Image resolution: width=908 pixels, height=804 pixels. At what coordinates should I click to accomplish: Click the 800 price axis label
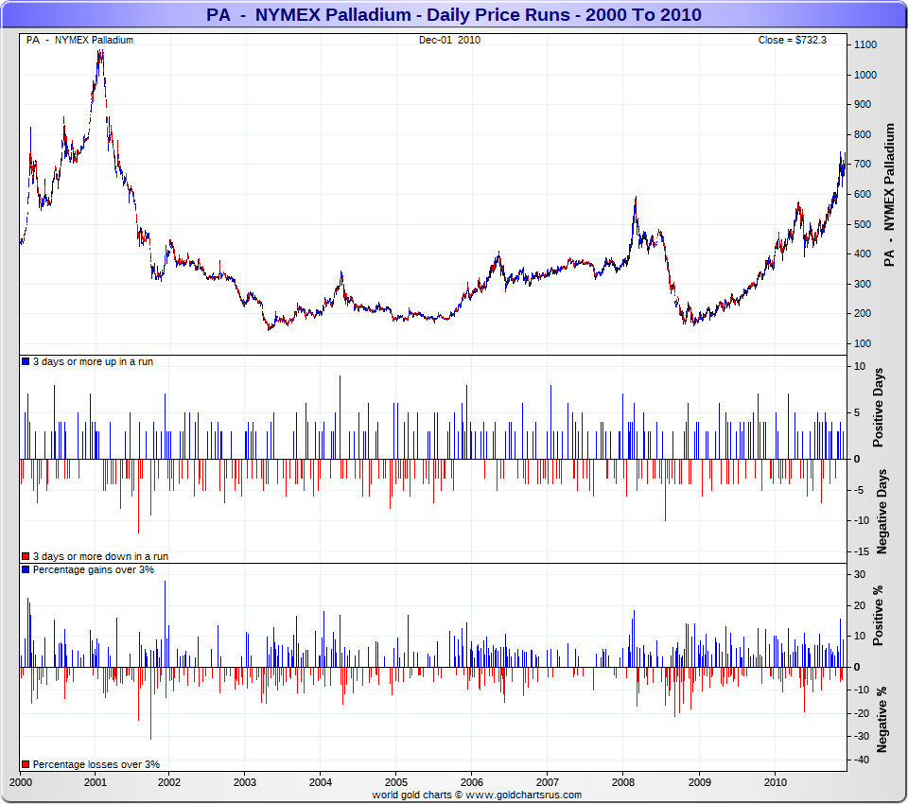[x=863, y=134]
